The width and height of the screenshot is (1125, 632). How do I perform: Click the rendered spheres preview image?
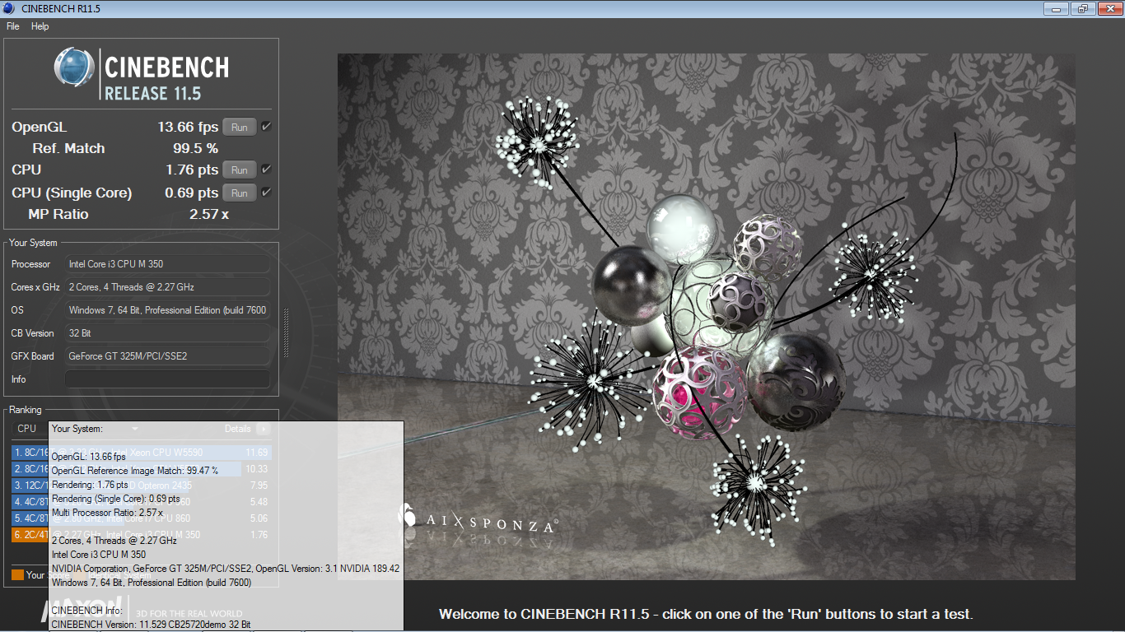pos(706,317)
